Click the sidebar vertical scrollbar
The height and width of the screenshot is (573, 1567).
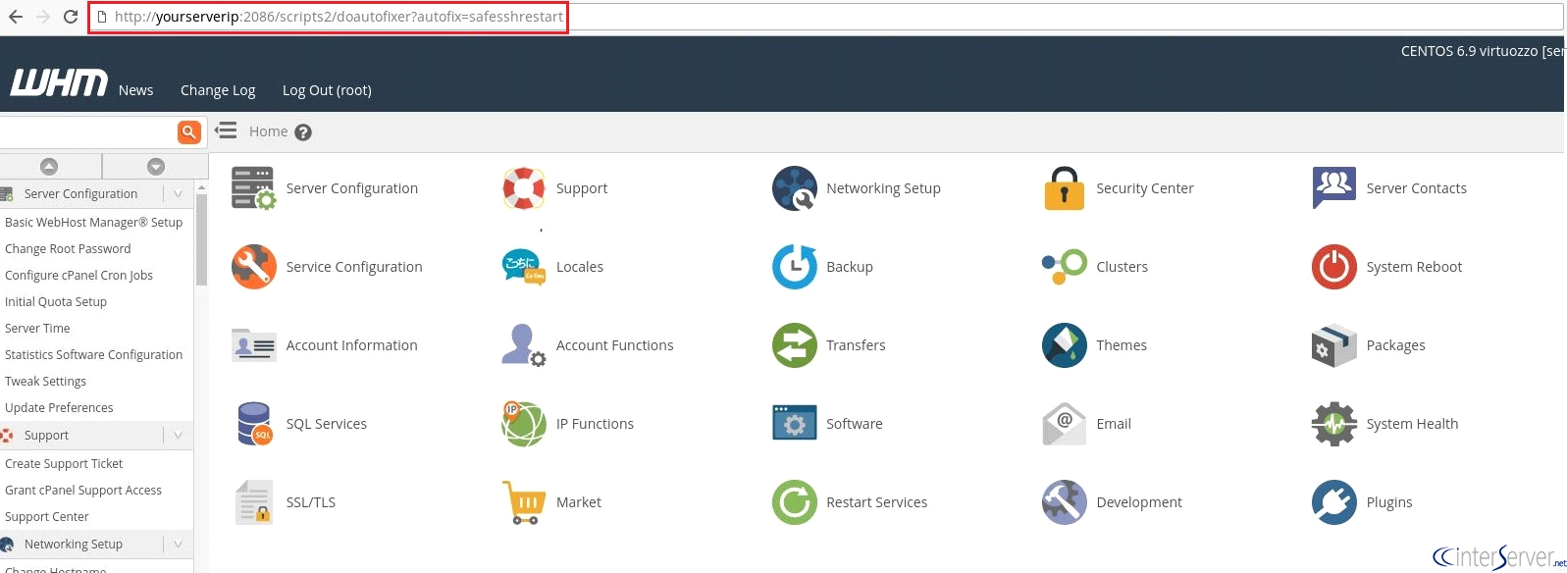[202, 238]
